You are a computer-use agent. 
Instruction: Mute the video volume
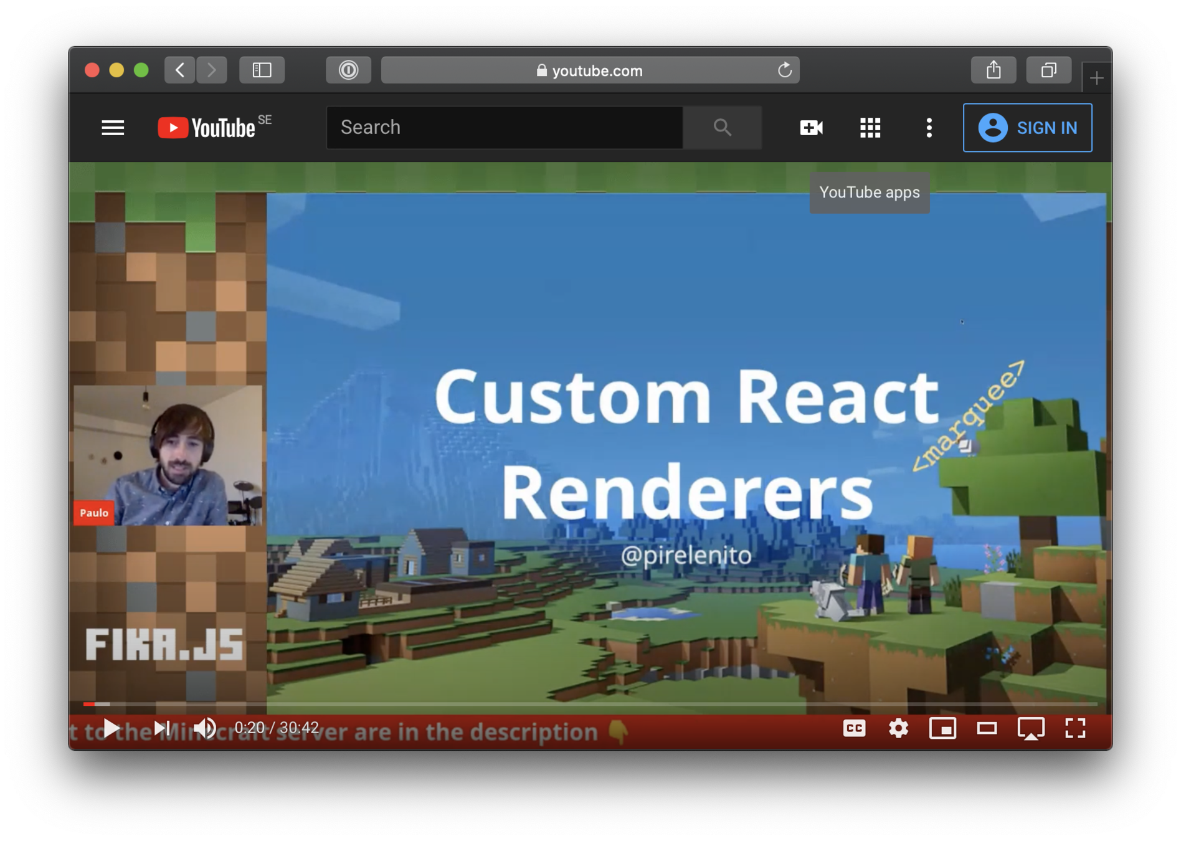[x=206, y=728]
